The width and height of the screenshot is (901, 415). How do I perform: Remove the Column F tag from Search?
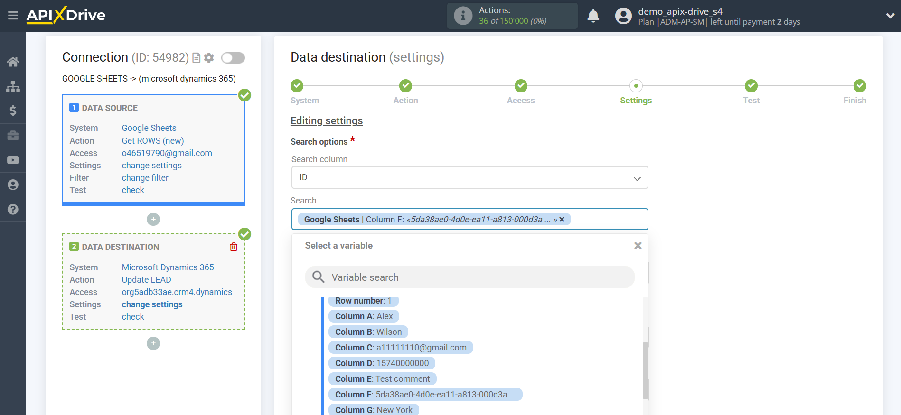click(562, 219)
